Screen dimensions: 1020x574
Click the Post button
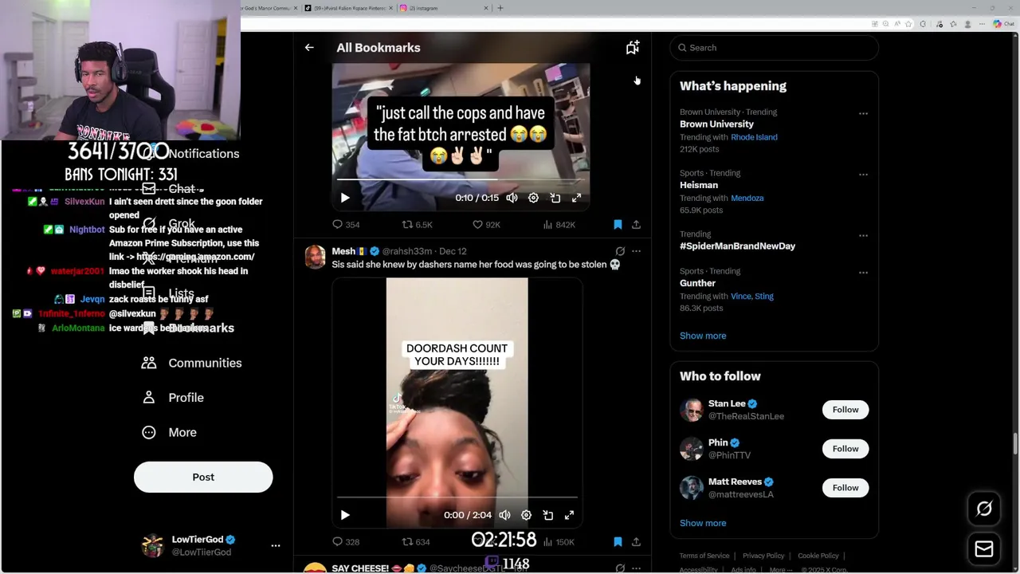tap(203, 477)
